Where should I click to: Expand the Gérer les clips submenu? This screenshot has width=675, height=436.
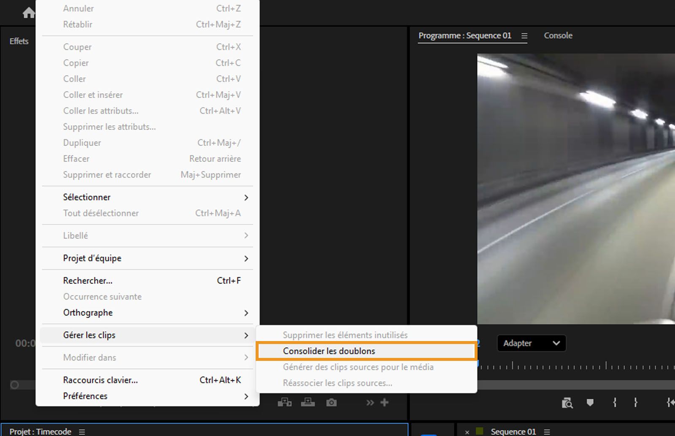tap(148, 335)
